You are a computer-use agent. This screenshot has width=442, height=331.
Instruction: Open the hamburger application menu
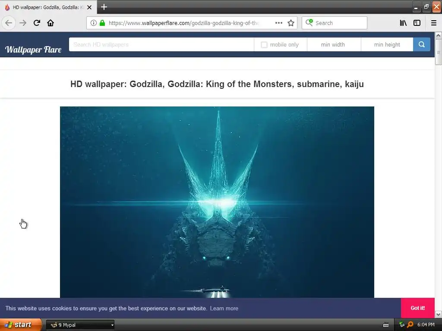point(433,23)
